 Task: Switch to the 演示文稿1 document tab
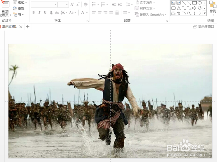(x=9, y=26)
